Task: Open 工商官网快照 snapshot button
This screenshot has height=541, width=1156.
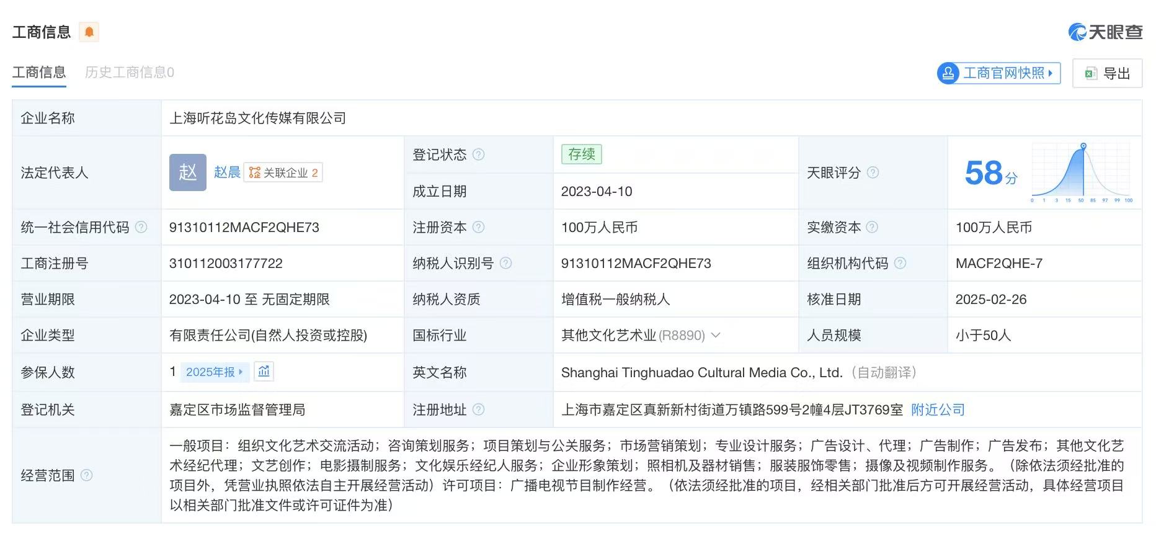Action: coord(998,73)
